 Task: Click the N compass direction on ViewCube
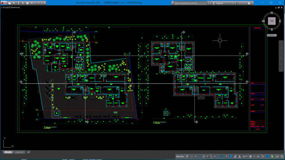(272, 13)
